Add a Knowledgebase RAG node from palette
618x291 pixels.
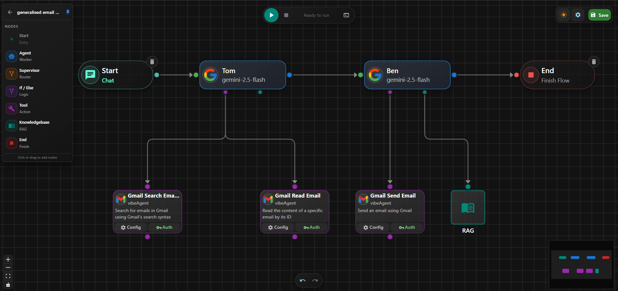[37, 126]
